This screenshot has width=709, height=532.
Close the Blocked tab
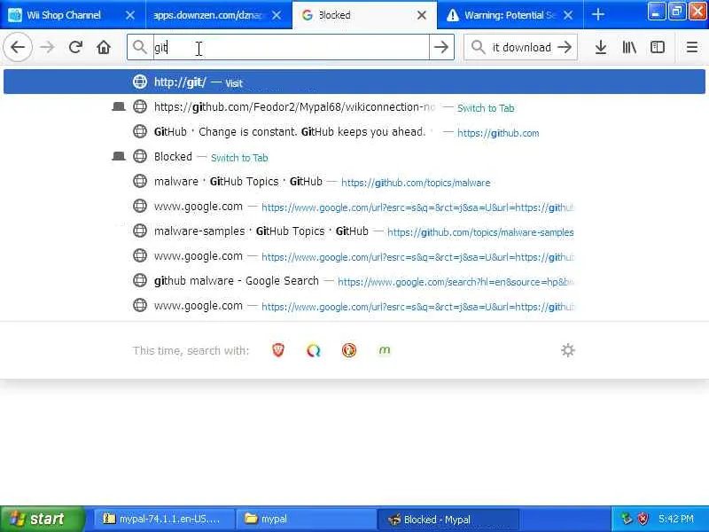point(422,15)
